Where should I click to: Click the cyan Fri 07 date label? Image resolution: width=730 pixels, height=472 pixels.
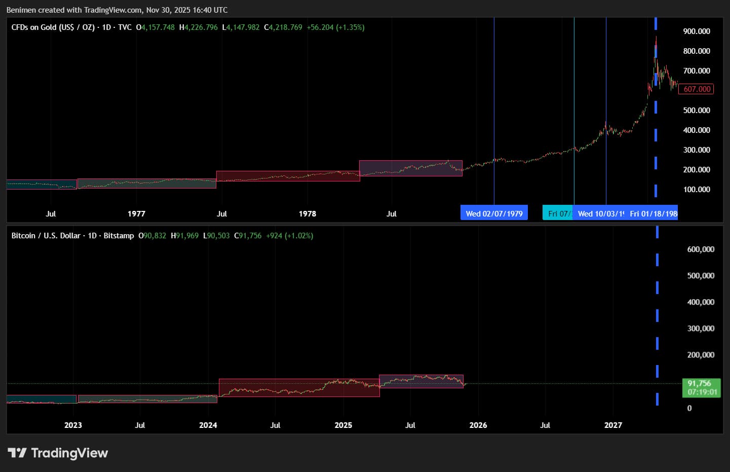tap(557, 213)
